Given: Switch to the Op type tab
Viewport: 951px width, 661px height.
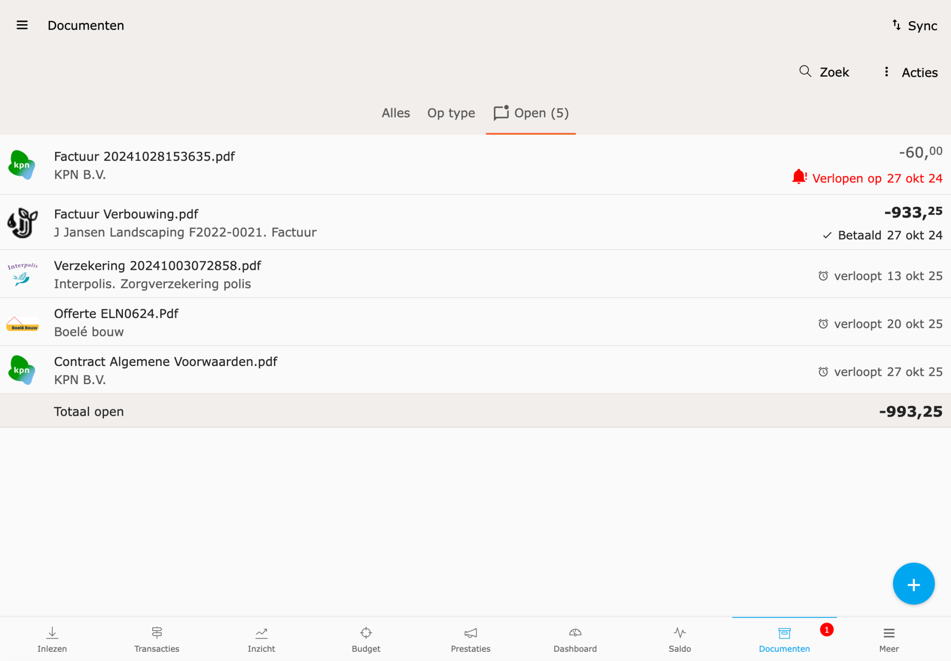Looking at the screenshot, I should (451, 113).
